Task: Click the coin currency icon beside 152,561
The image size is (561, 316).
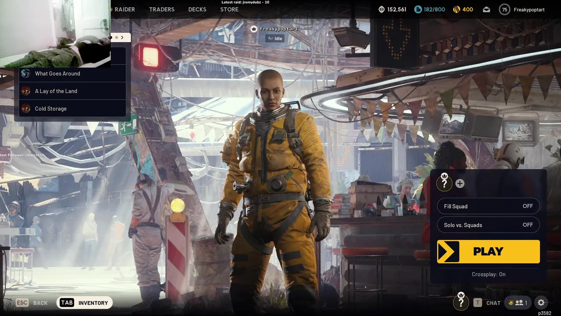Action: (381, 9)
